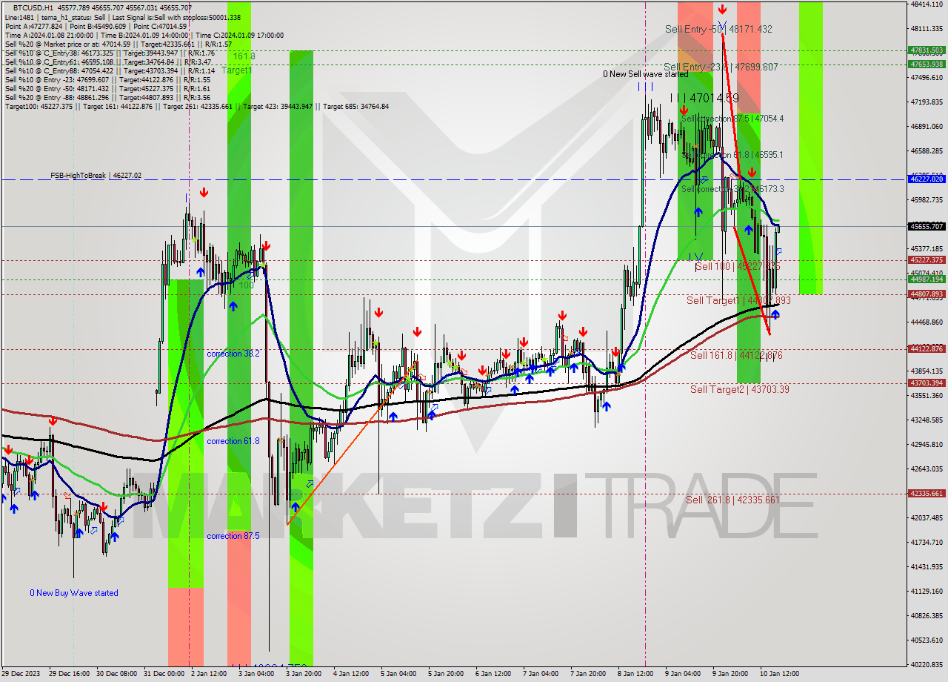The width and height of the screenshot is (948, 682).
Task: Select the 'correction 38.2' label
Action: point(233,354)
